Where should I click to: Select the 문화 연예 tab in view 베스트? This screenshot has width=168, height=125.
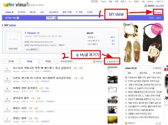pyautogui.click(x=143, y=73)
